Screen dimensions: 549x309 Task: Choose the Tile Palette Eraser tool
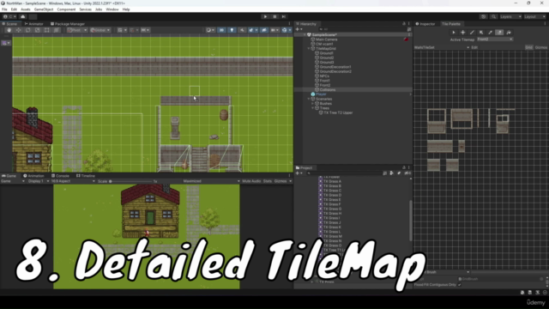tap(499, 33)
